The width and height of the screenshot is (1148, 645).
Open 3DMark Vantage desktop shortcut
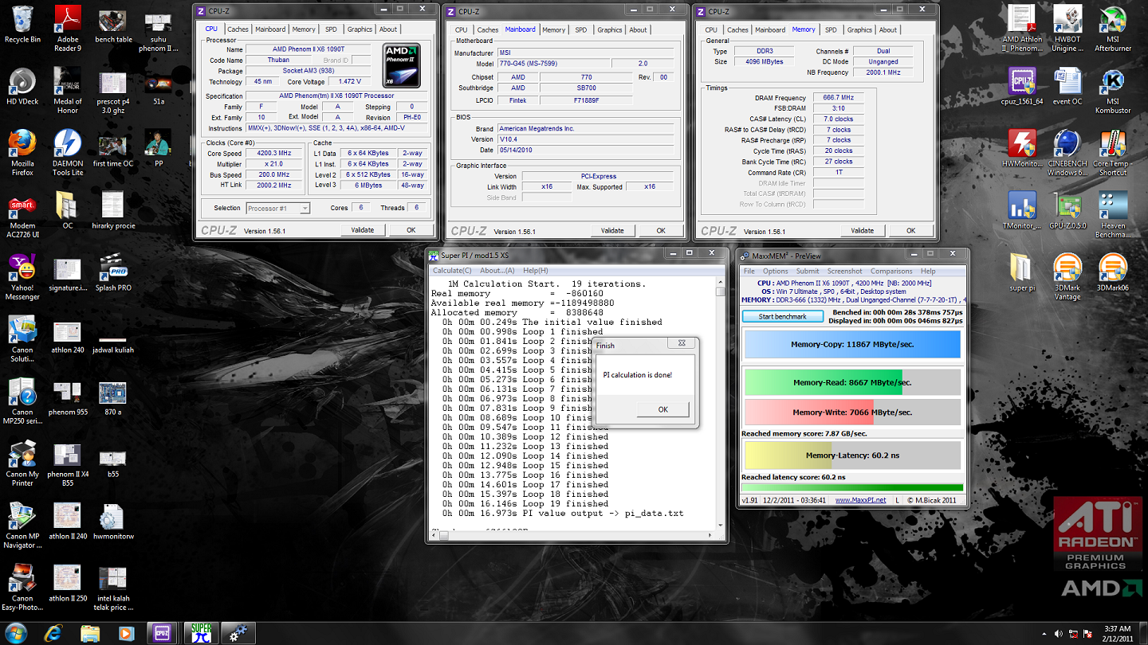pyautogui.click(x=1067, y=278)
